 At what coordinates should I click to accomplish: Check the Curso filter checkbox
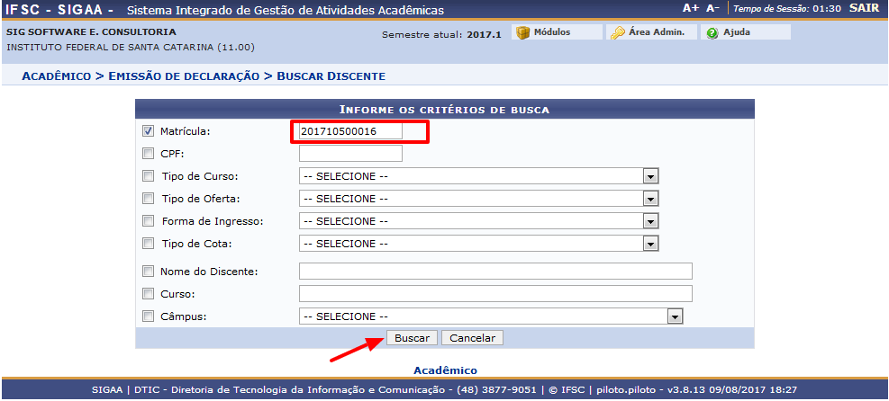pos(149,294)
